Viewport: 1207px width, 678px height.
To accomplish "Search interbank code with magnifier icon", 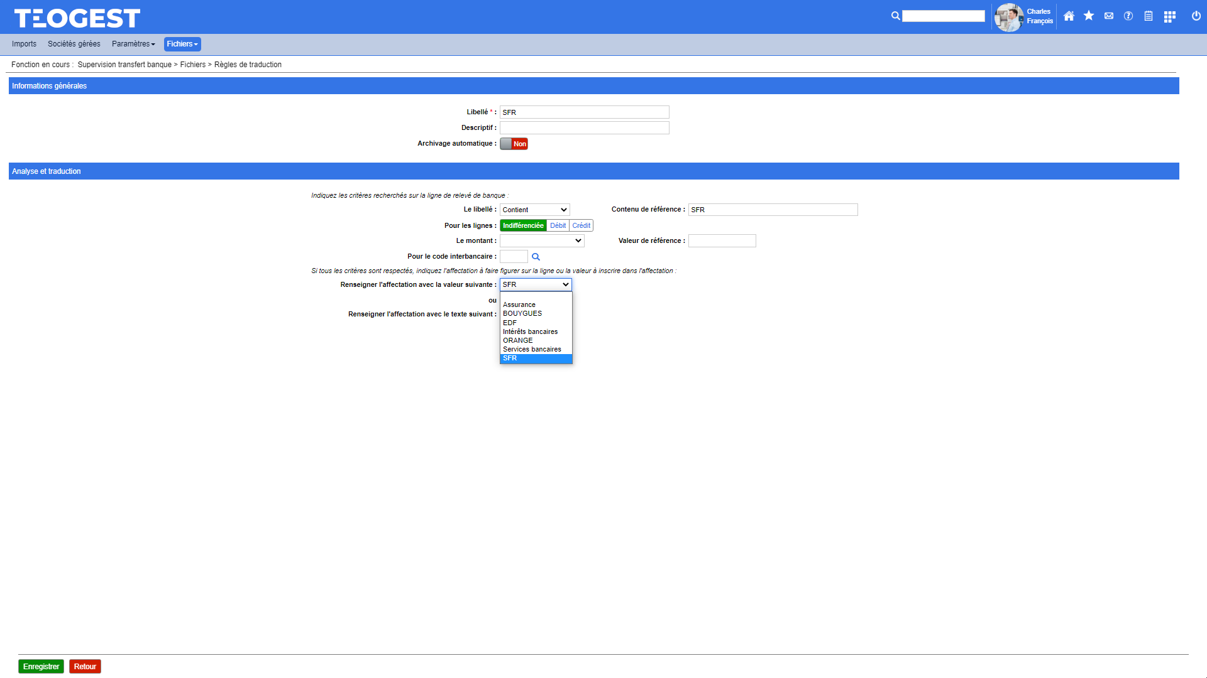I will [536, 257].
